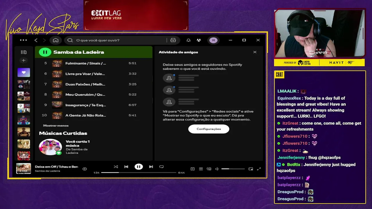Seek on the song progress bar
The image size is (372, 209).
click(139, 172)
